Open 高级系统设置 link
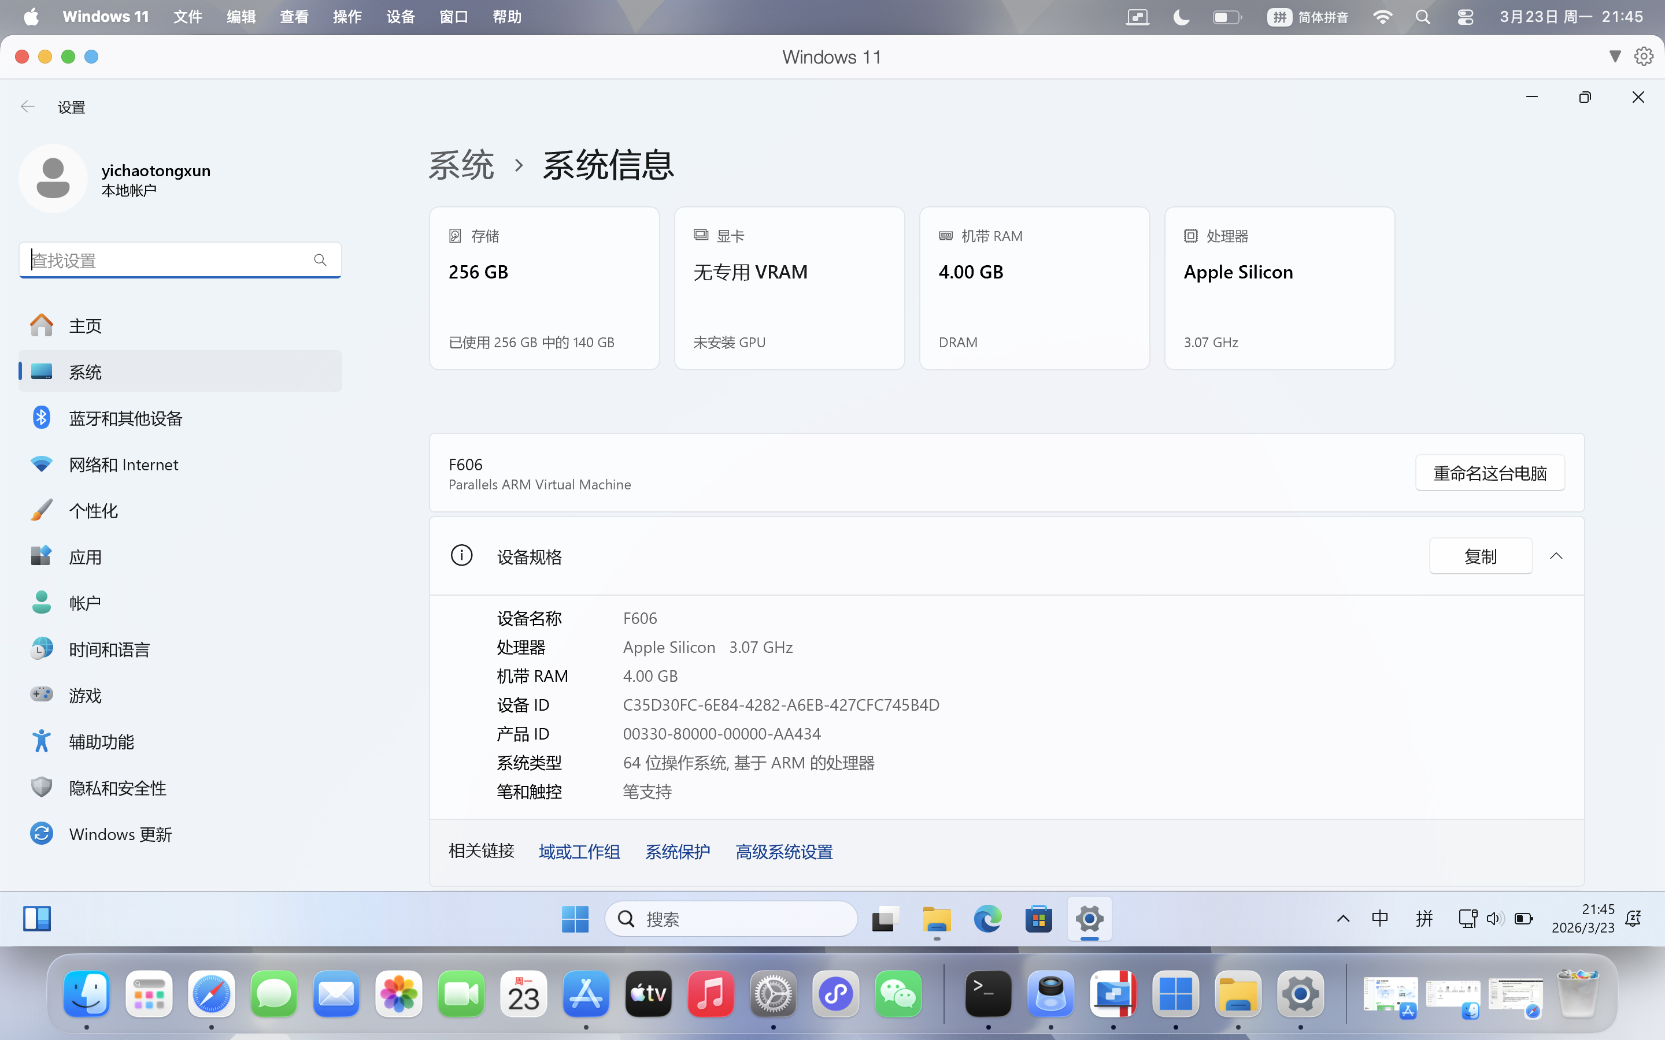 pos(783,851)
